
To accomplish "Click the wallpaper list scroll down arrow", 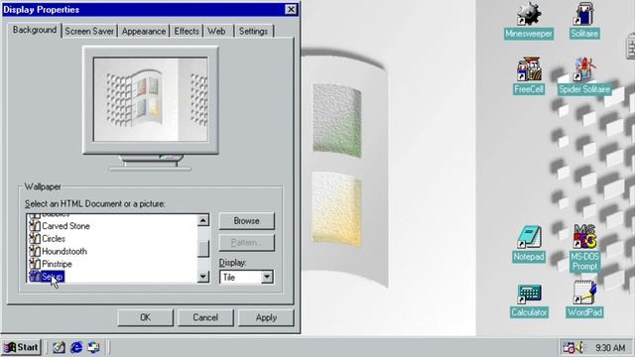I will pos(203,277).
